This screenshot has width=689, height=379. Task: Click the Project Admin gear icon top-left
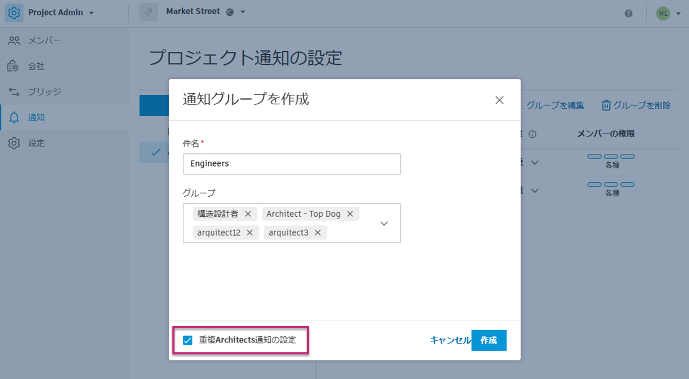[x=14, y=12]
